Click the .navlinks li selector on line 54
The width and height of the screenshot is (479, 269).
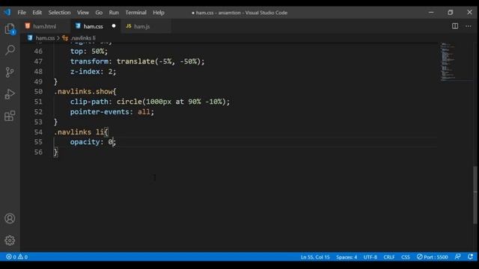pyautogui.click(x=79, y=132)
